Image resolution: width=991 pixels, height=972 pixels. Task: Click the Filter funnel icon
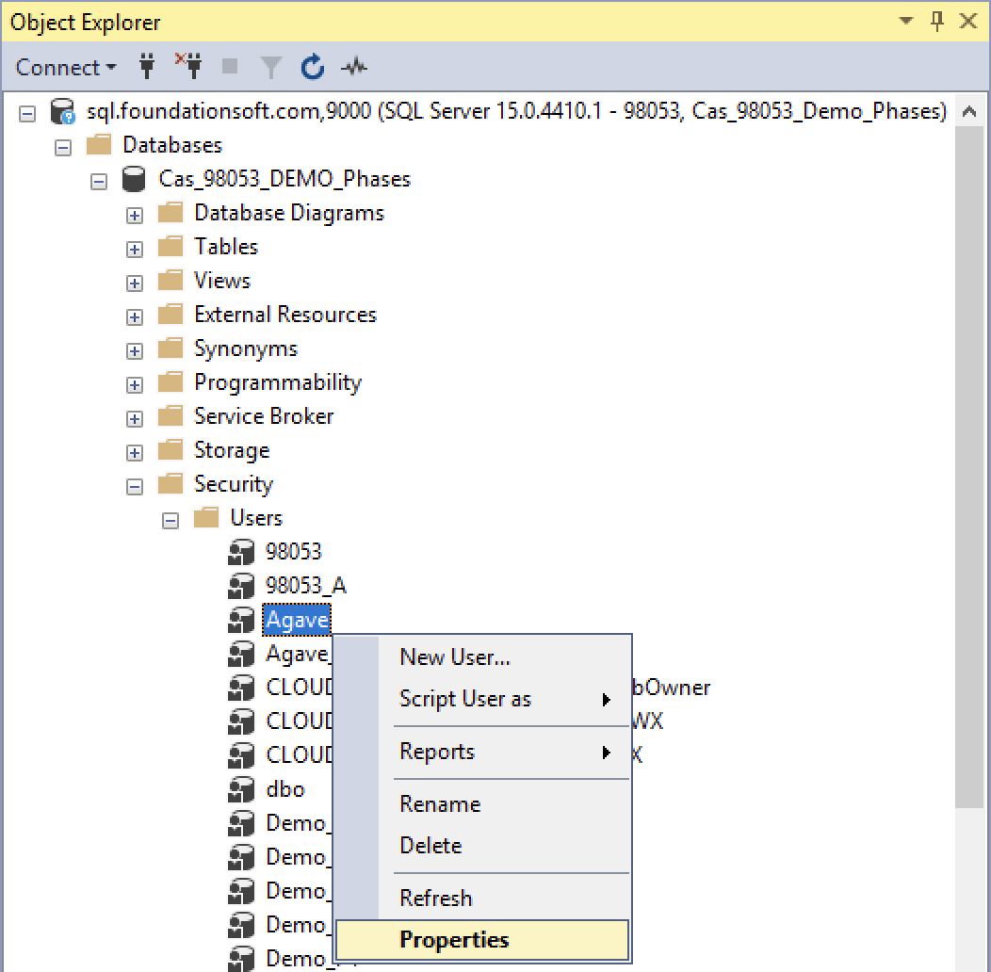tap(271, 67)
